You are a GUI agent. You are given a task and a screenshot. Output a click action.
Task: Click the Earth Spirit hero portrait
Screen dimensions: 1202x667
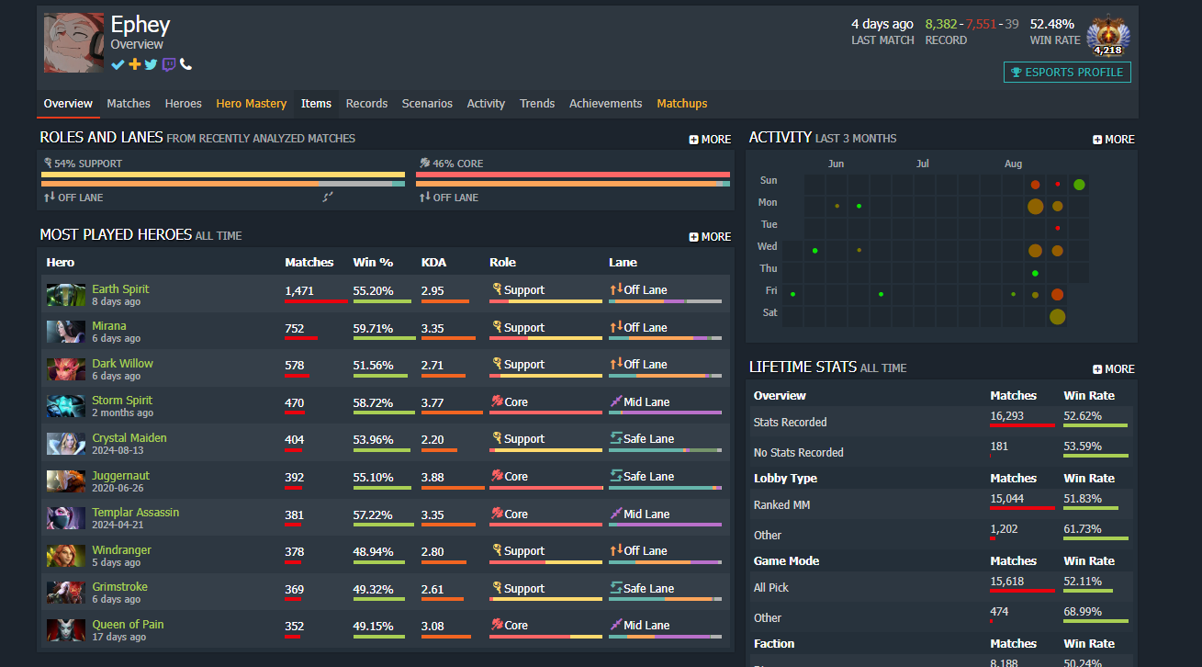[x=66, y=295]
